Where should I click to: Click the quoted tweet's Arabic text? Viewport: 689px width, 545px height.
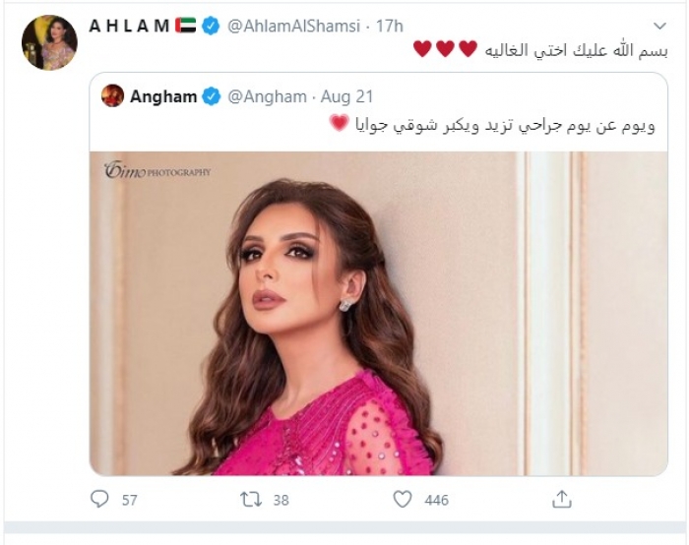(492, 125)
